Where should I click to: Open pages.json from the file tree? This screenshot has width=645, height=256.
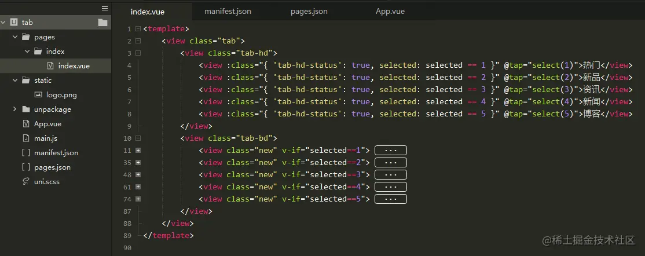[52, 167]
